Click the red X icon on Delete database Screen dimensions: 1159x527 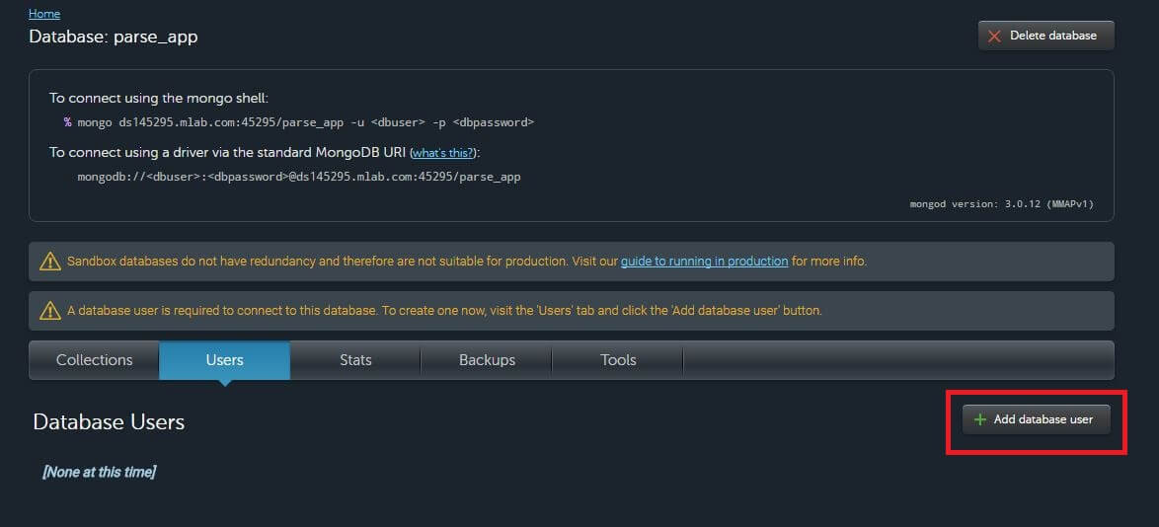point(995,37)
